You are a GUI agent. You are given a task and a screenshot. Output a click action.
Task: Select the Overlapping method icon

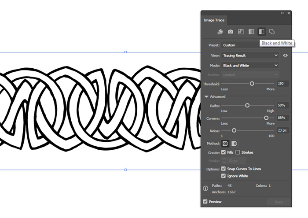pyautogui.click(x=234, y=144)
